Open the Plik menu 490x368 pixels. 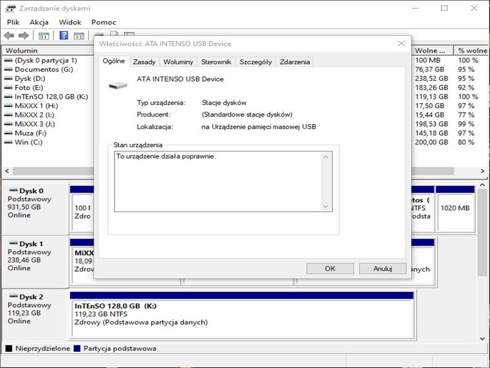(x=13, y=22)
